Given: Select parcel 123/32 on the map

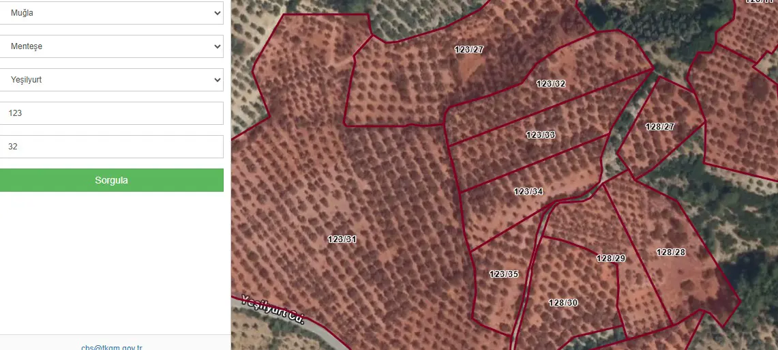Looking at the screenshot, I should tap(551, 84).
